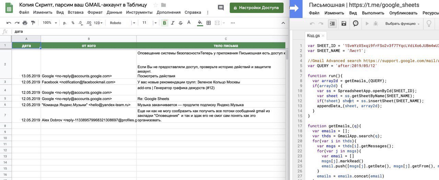
Task: Open the Формат menu in Sheets
Action: [95, 12]
